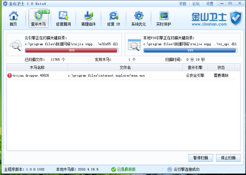The height and width of the screenshot is (175, 246).
Task: Click the 需要清除 status cell
Action: coord(221,75)
